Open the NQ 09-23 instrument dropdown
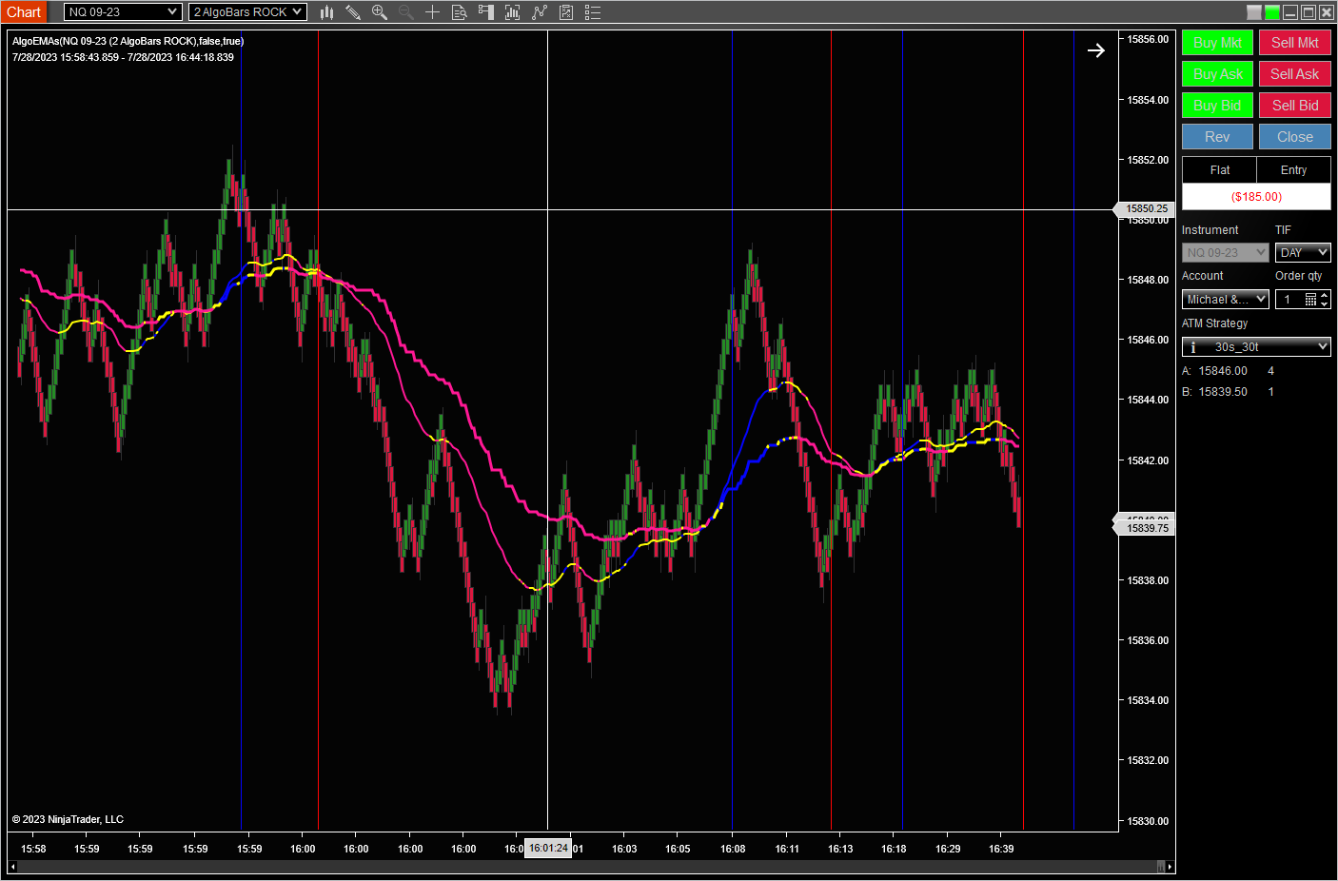Image resolution: width=1338 pixels, height=881 pixels. point(123,12)
